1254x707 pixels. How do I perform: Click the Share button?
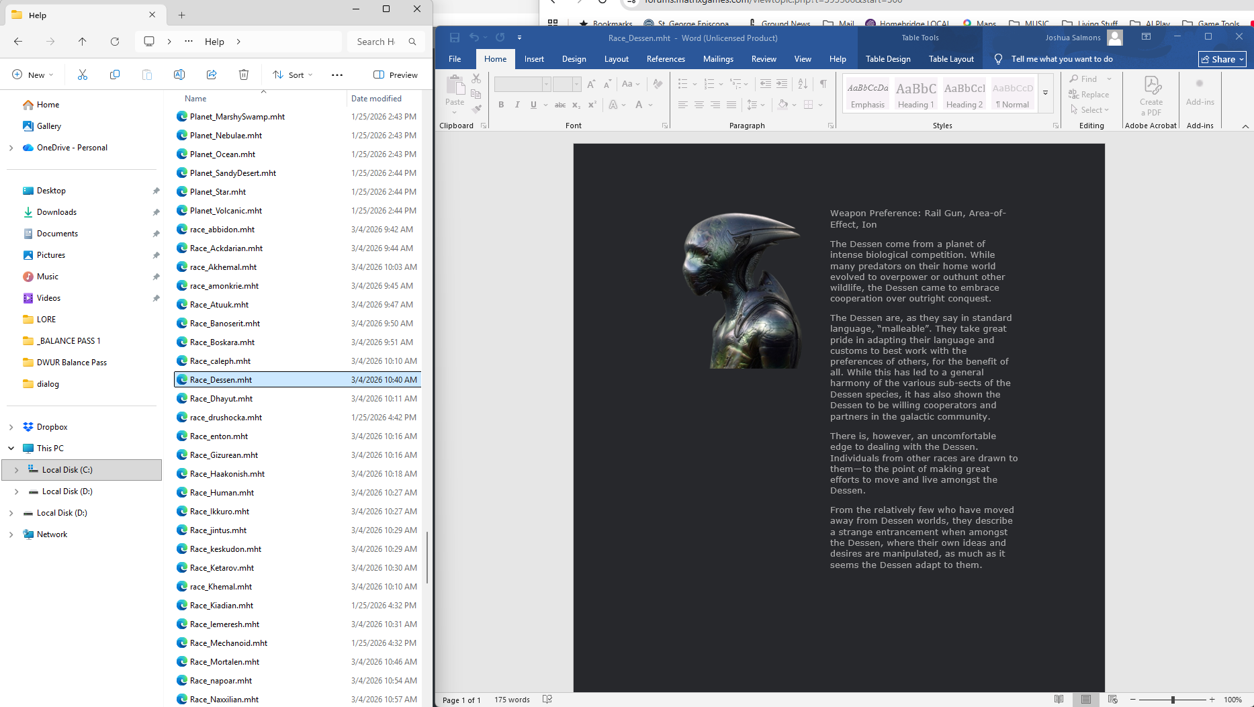1221,59
